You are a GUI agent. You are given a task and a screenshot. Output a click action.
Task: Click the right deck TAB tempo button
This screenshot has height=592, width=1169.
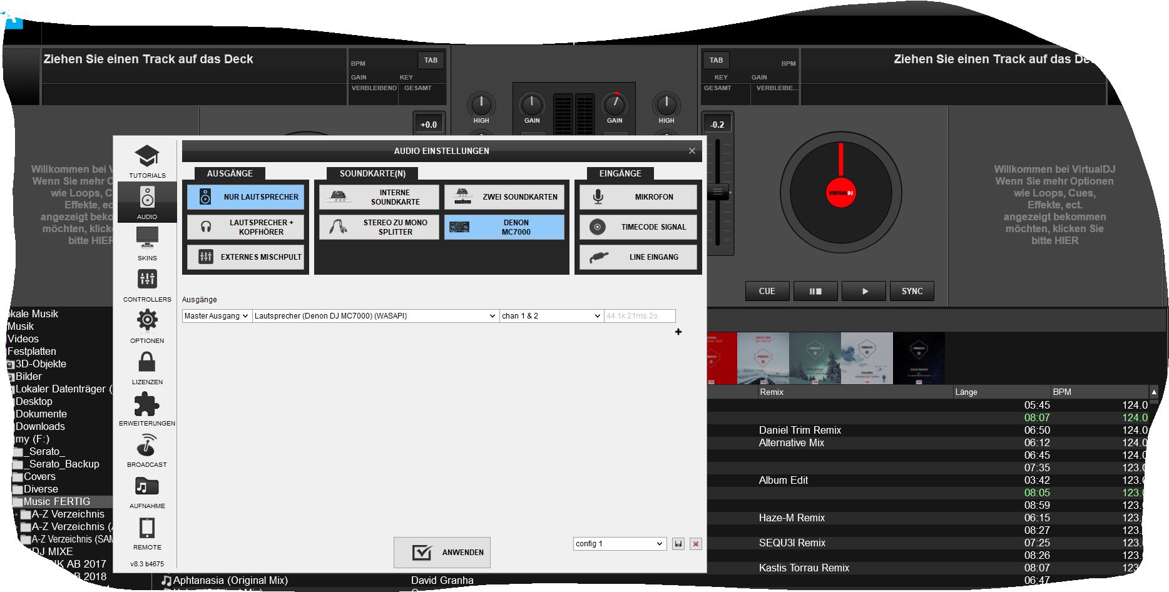(x=716, y=60)
